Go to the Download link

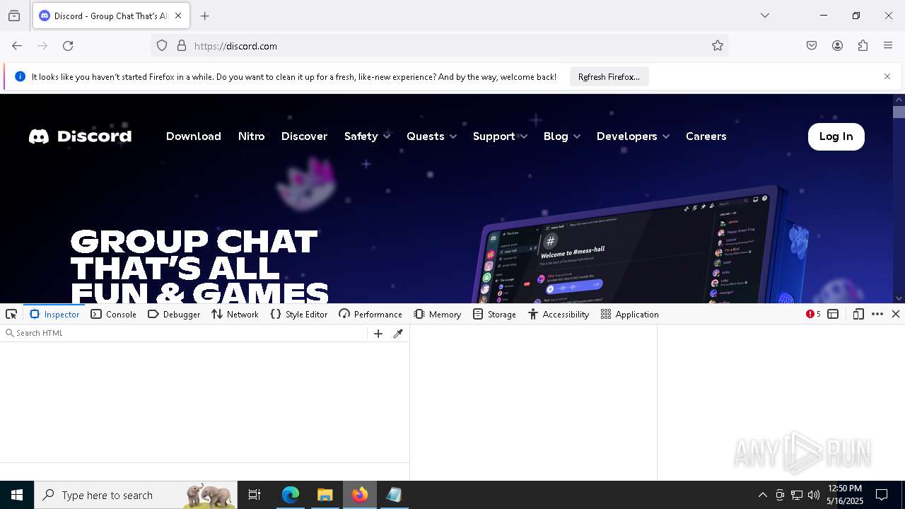pyautogui.click(x=194, y=136)
